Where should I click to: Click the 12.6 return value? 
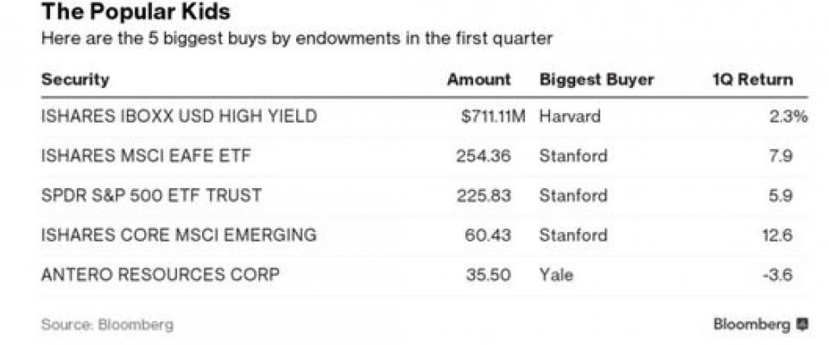pos(777,235)
